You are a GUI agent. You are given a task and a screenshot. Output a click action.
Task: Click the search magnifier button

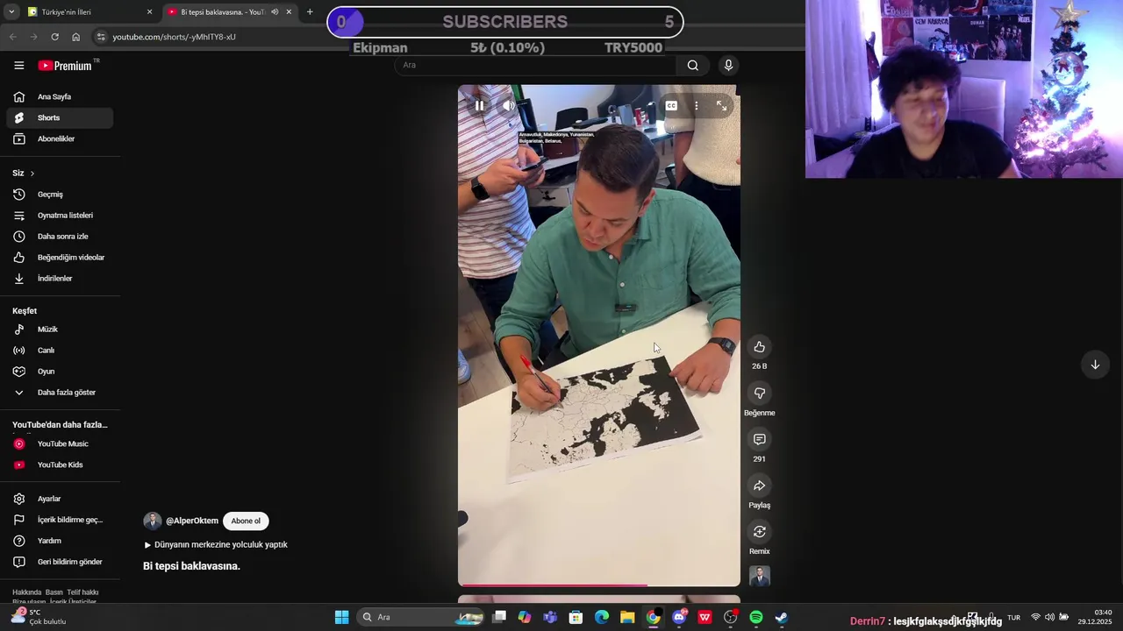tap(693, 65)
